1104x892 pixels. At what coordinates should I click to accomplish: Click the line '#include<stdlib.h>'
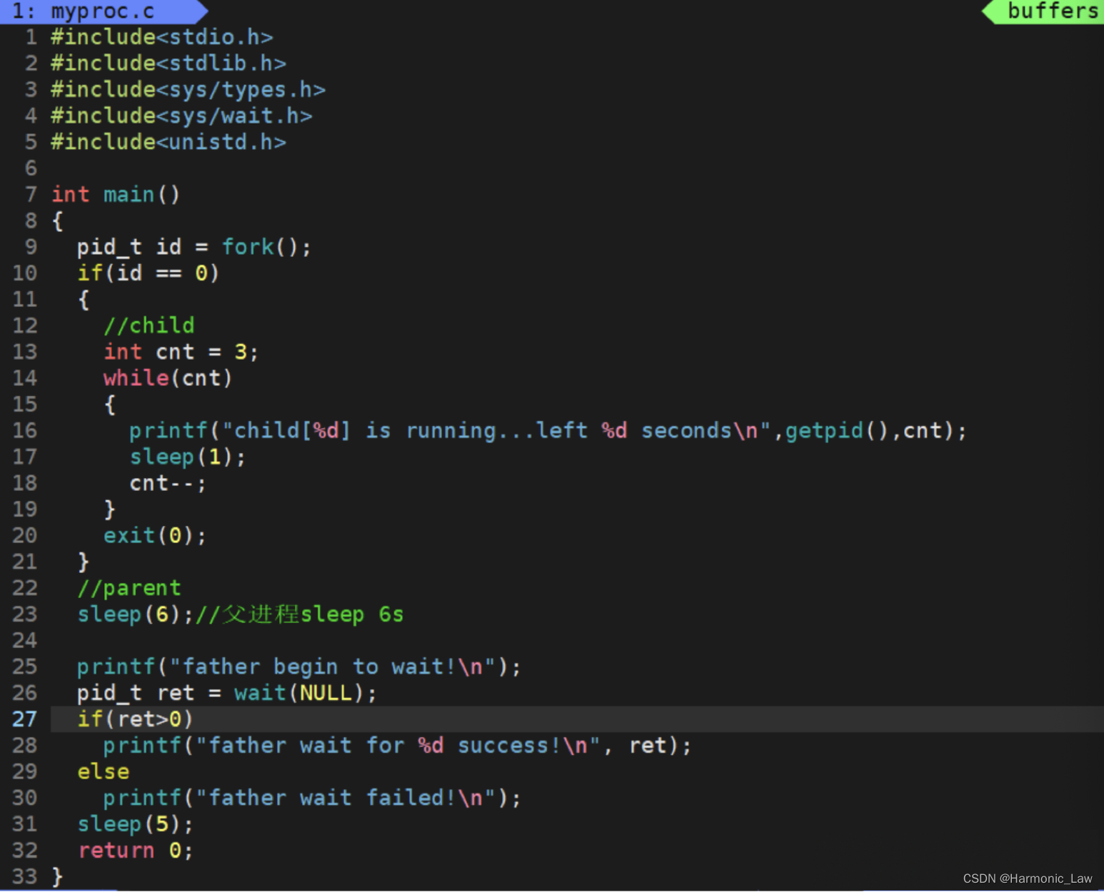pyautogui.click(x=169, y=64)
